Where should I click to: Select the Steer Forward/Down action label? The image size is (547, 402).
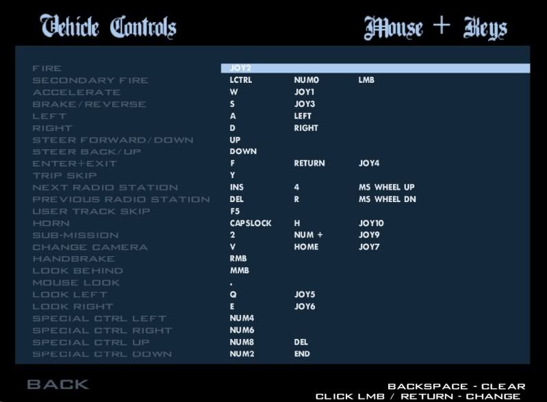coord(113,140)
